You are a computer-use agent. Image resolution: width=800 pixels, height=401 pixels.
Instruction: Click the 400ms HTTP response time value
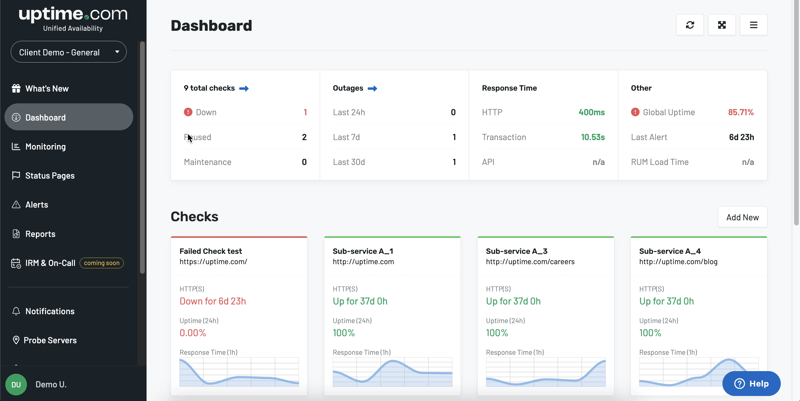pos(592,112)
